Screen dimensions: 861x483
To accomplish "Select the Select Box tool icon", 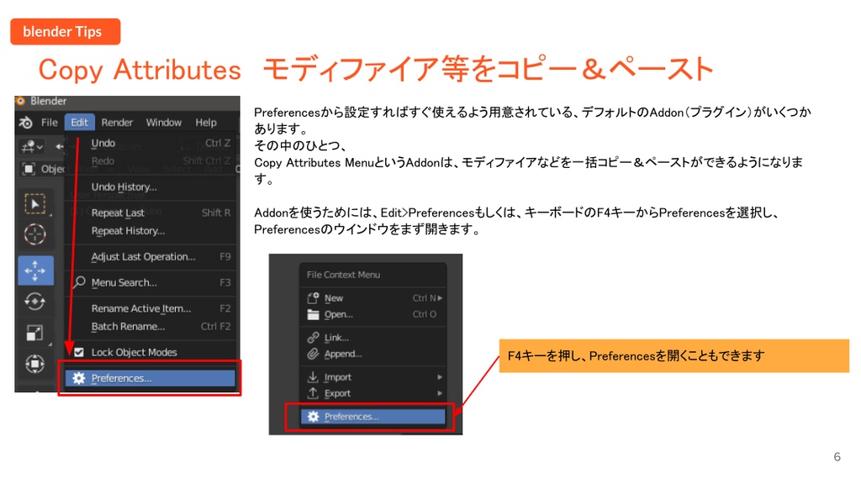I will 35,204.
